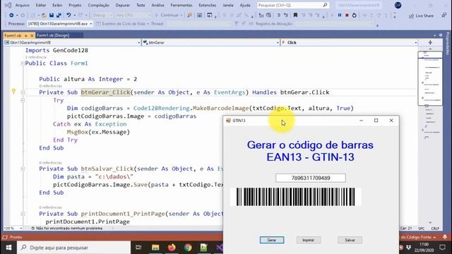This screenshot has width=452, height=254.
Task: Open the Arquivo menu
Action: pyautogui.click(x=22, y=5)
